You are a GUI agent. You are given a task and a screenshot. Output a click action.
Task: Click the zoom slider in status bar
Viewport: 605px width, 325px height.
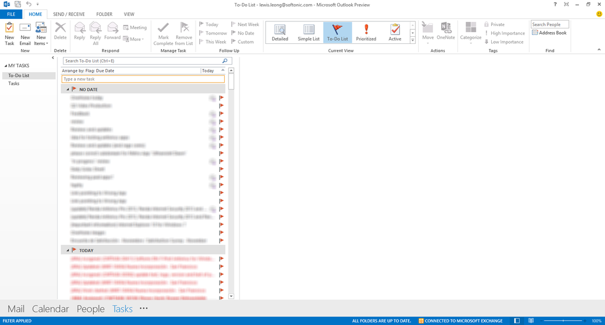click(564, 321)
